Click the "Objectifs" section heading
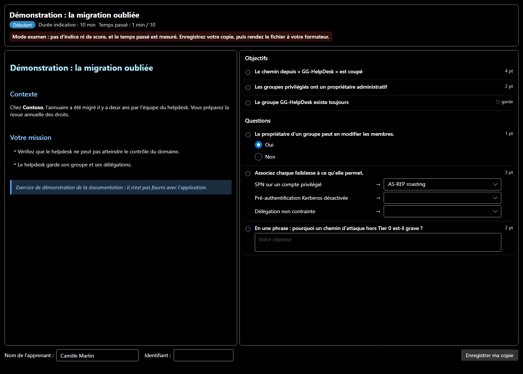Viewport: 523px width, 374px height. (x=256, y=58)
